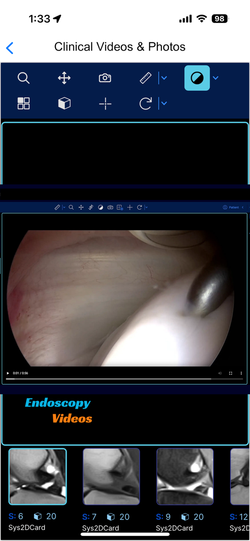Viewport: 250px width, 541px height.
Task: Click the pan arrows in embedded video toolbar
Action: tap(81, 207)
